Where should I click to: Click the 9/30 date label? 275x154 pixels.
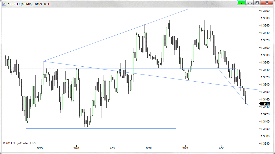(x=221, y=148)
